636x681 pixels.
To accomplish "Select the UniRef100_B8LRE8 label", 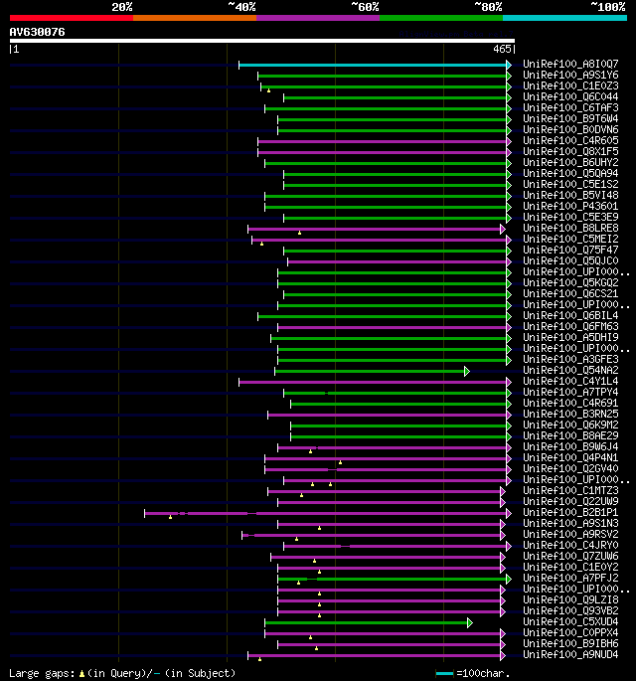I will pos(570,228).
